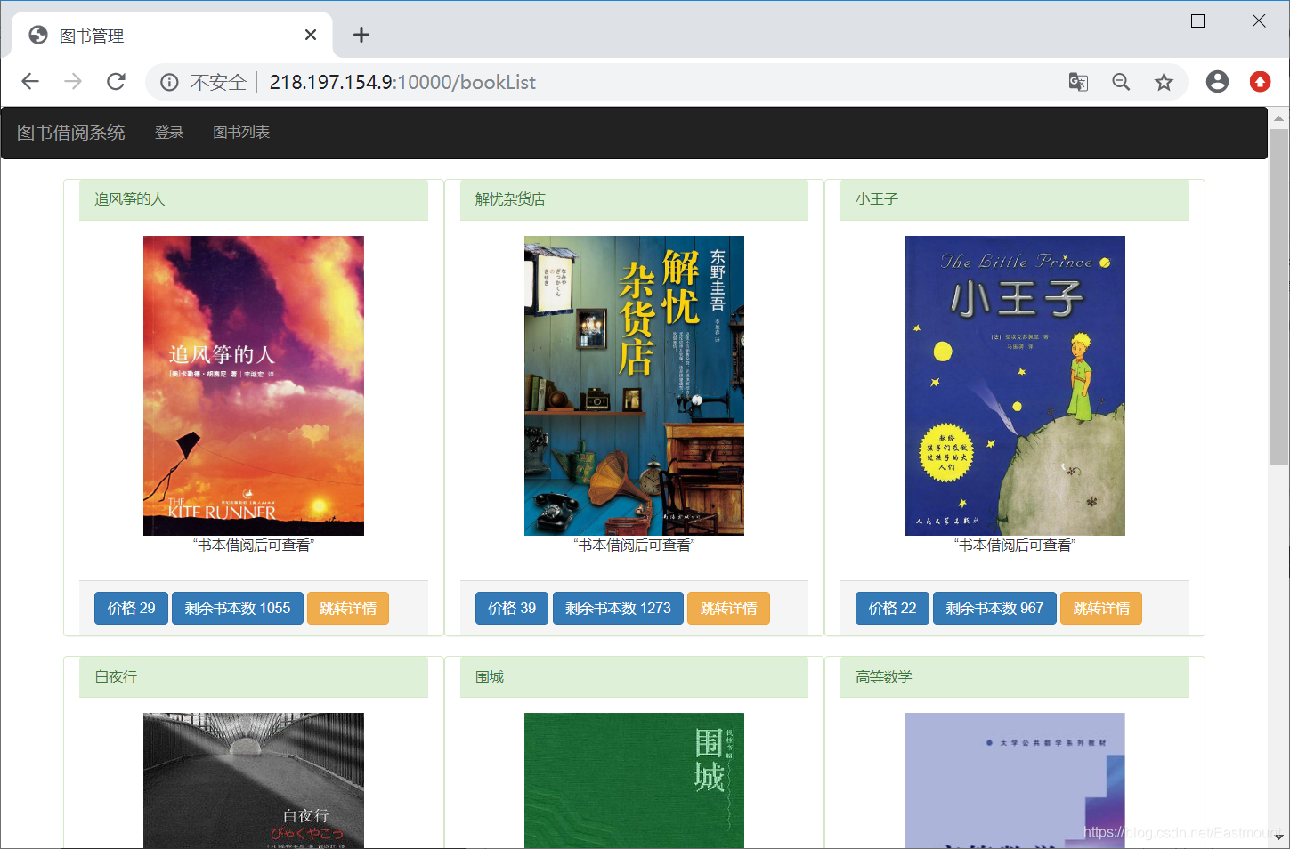Open details for 追风筝的人 via 跳转详情

point(348,609)
